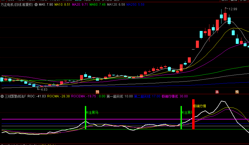The height and width of the screenshot is (145, 249).
Task: Click the second green 关注黑马 signal bar
Action: coord(181,118)
